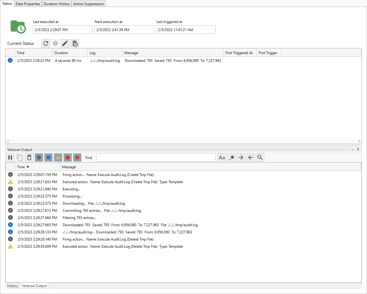Screen dimensions: 367x294
Task: Toggle the yellow warning message filter
Action: click(x=58, y=157)
